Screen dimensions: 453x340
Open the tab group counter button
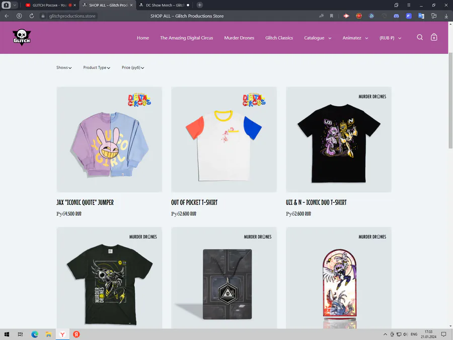coord(6,5)
